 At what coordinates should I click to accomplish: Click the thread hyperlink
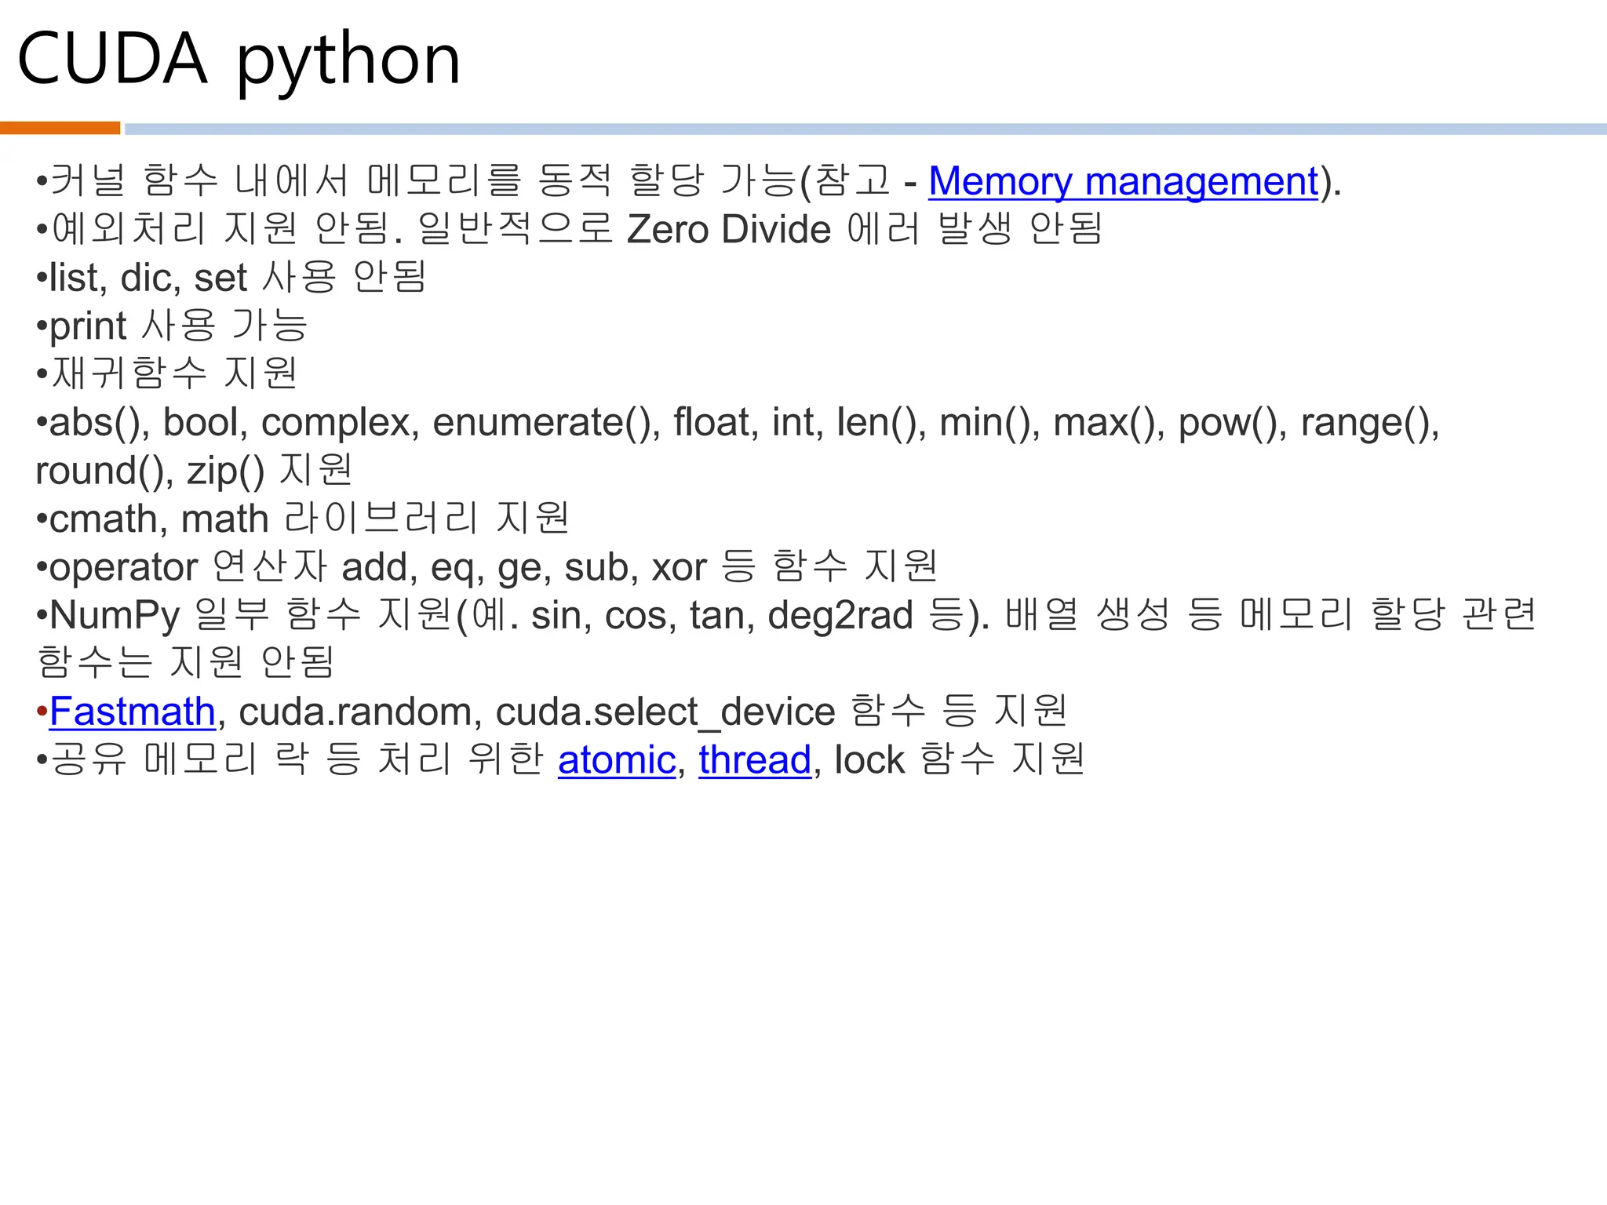[754, 759]
